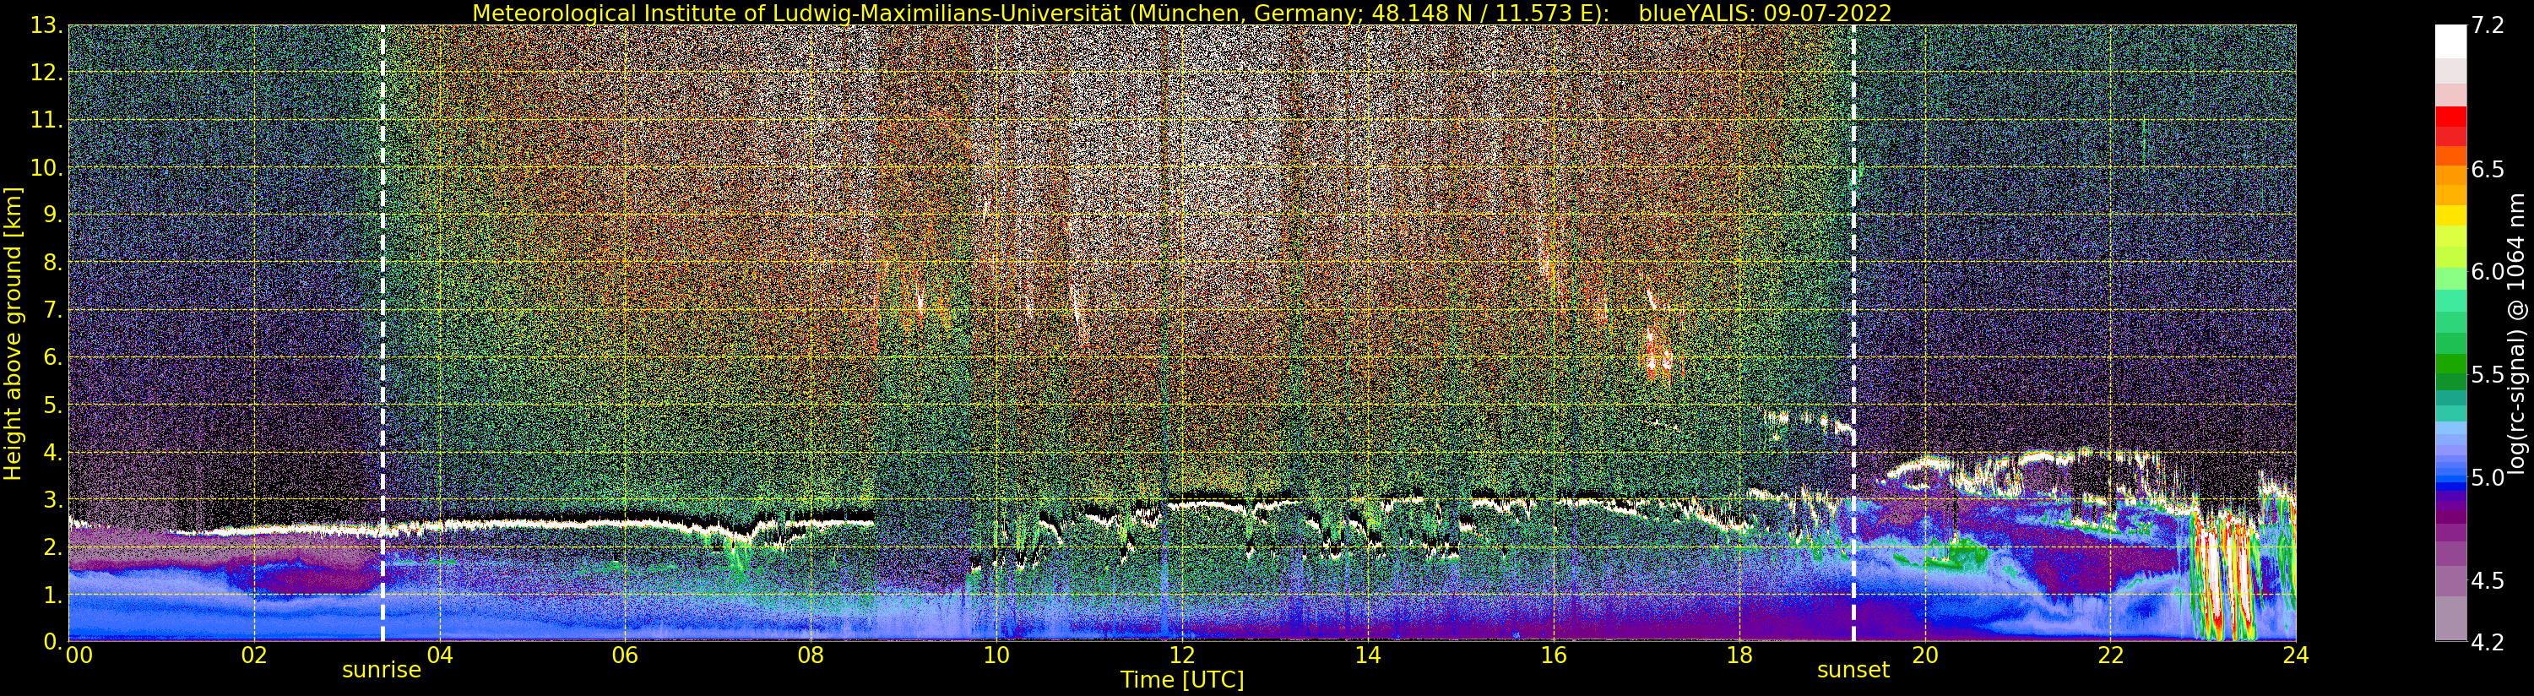Click the x-axis tick label '10'
Viewport: 2534px width, 696px height.
tap(996, 655)
